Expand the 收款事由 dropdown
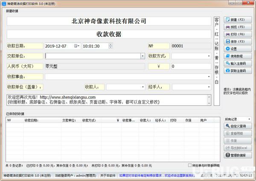Screen dimensions: 256x181 pyautogui.click(x=209, y=77)
